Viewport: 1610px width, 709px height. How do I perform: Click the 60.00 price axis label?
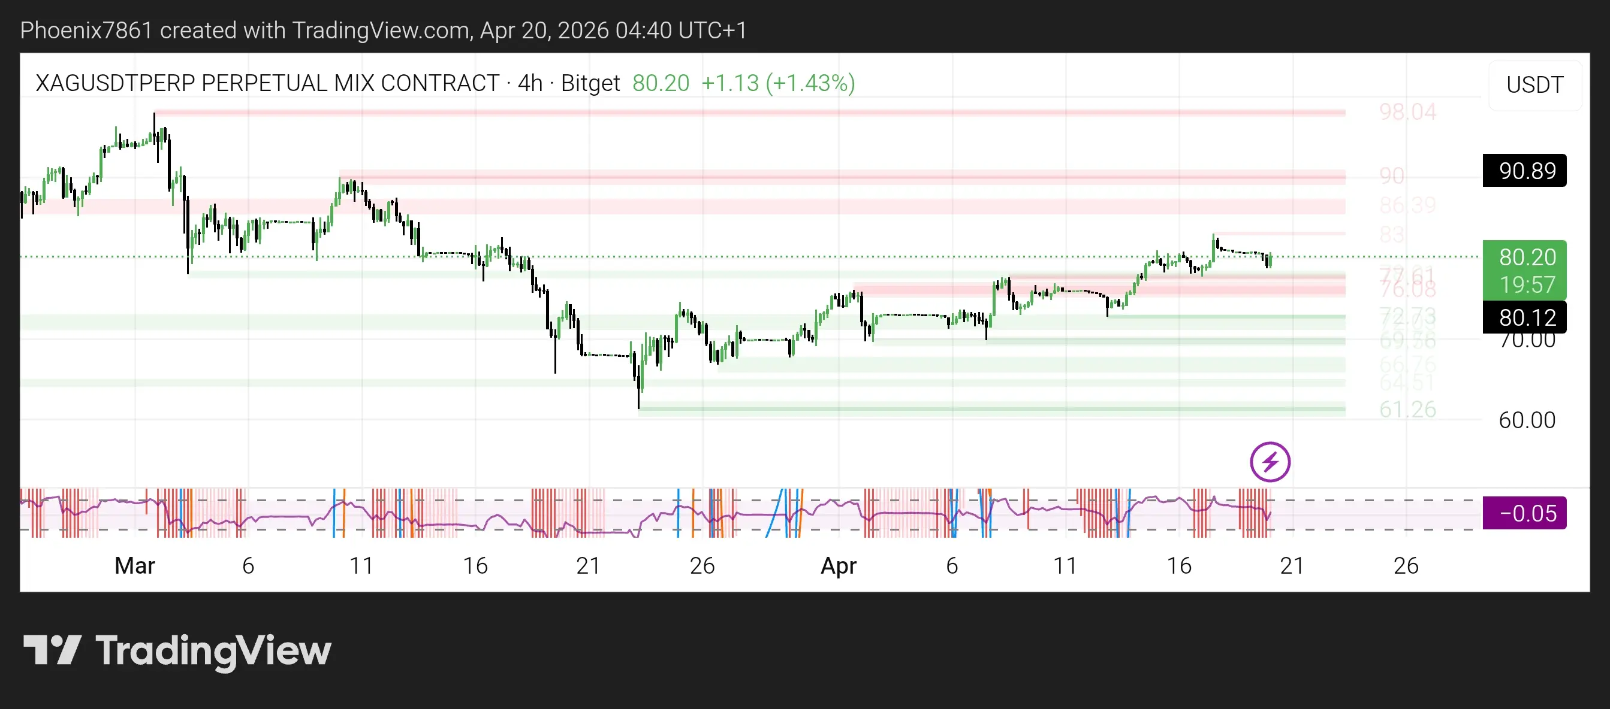(1526, 420)
